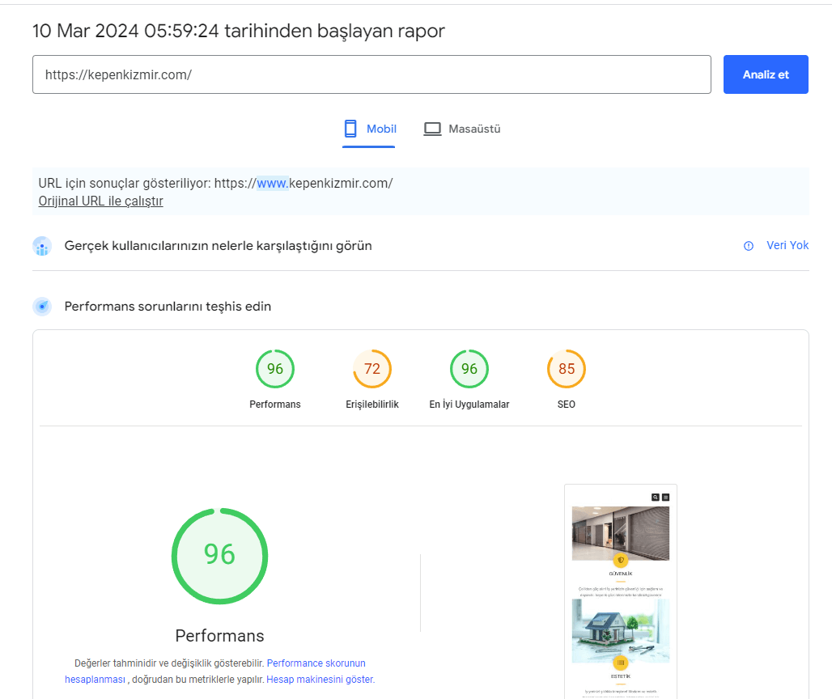Viewport: 832px width, 699px height.
Task: Select the Performans score 96 gauge
Action: point(275,369)
